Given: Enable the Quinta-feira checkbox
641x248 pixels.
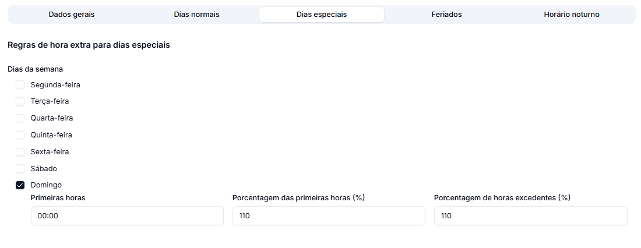Looking at the screenshot, I should point(20,135).
